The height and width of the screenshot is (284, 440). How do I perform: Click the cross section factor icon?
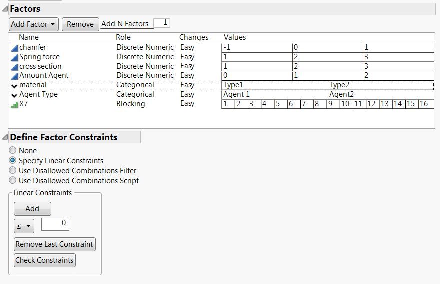click(x=14, y=67)
